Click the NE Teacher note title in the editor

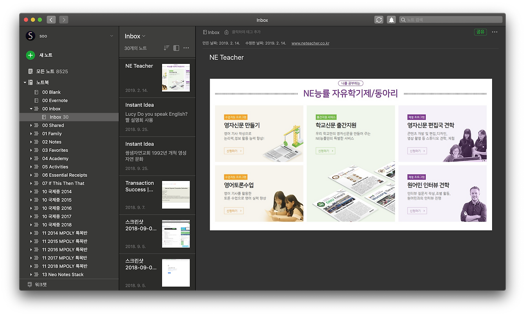pos(226,58)
